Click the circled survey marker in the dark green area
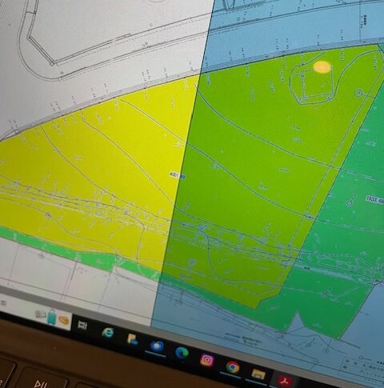The height and width of the screenshot is (388, 384). pyautogui.click(x=349, y=203)
